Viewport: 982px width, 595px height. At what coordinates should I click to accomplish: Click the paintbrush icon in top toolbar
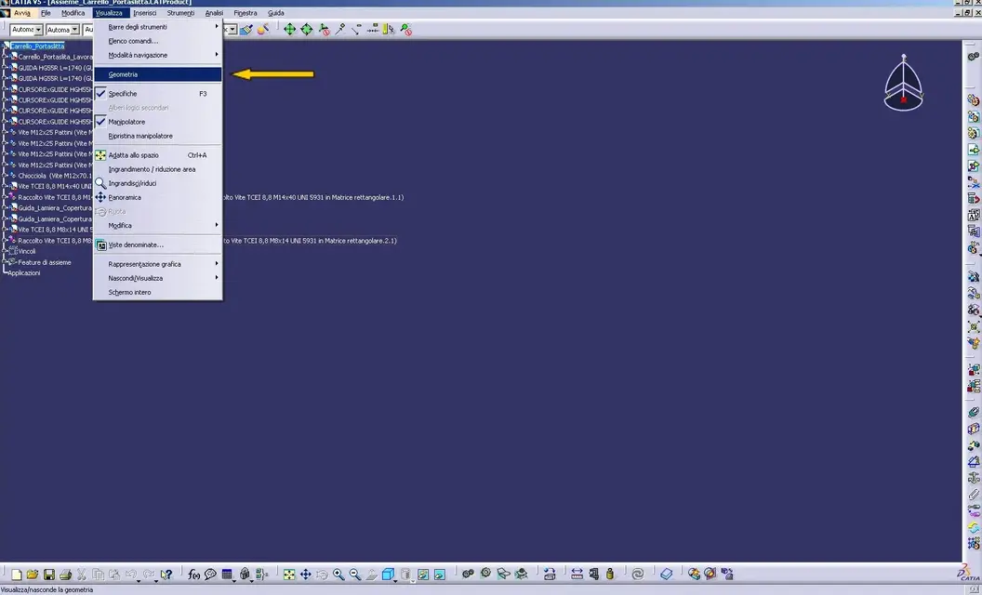246,30
